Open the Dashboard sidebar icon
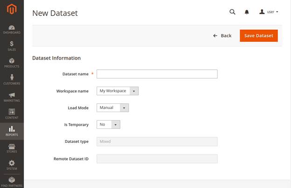The image size is (291, 188). click(12, 29)
